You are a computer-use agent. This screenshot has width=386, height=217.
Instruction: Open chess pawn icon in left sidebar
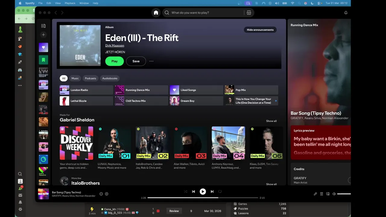click(20, 30)
